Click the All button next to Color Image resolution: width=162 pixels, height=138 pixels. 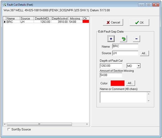[131, 83]
